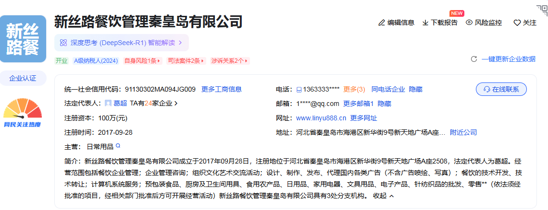Expand the 自身风险1条 tag

[x=143, y=61]
